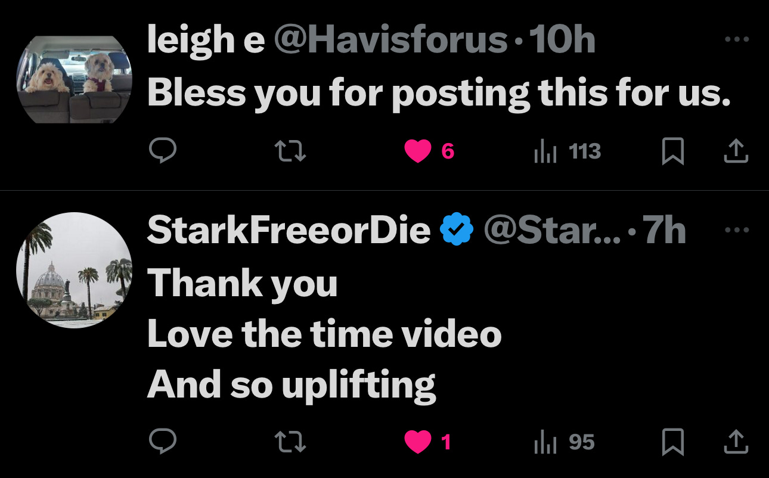Reply to StarkFreeorDie's tweet
Screen dimensions: 769x478
pyautogui.click(x=162, y=442)
